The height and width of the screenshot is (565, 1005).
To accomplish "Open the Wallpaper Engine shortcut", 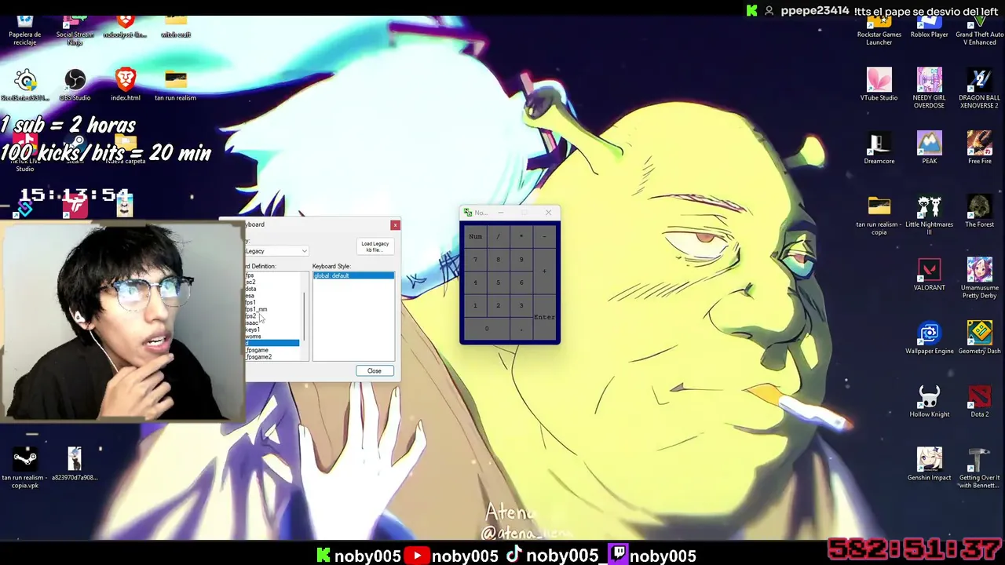I will pyautogui.click(x=929, y=337).
